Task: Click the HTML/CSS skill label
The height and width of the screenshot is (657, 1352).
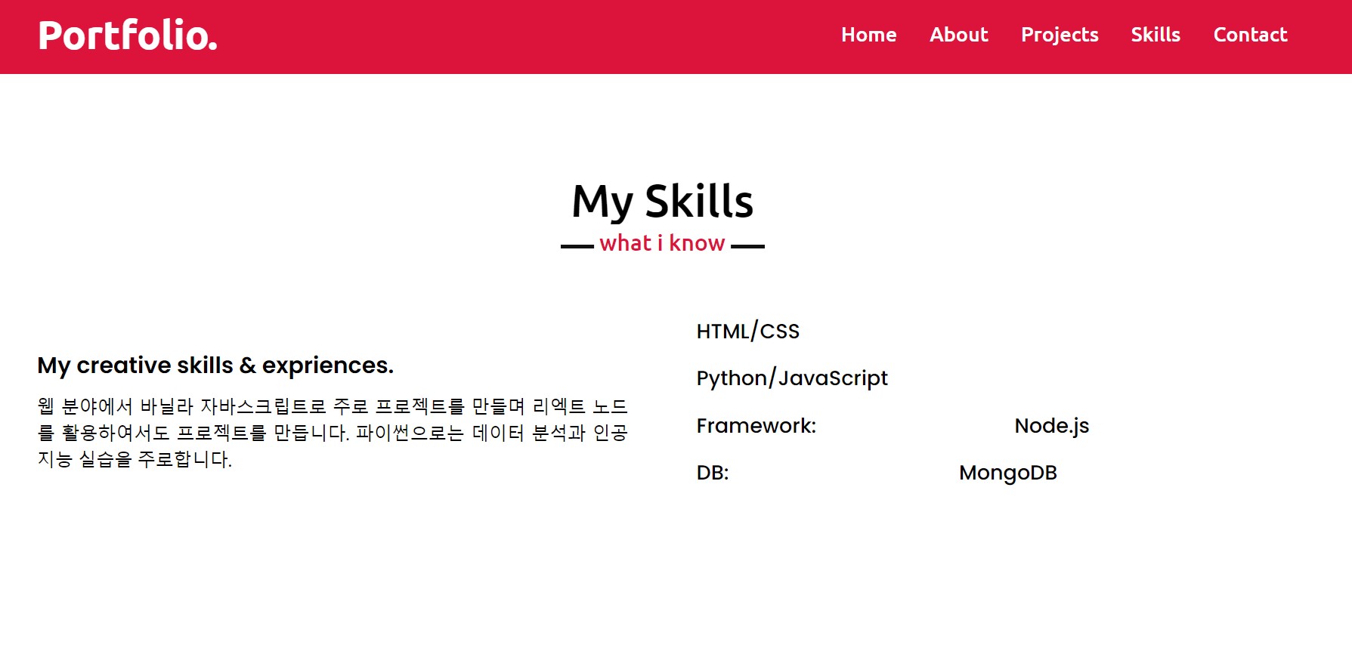Action: tap(747, 332)
